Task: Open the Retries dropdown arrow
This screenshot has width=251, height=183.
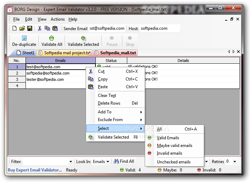Action: [235, 162]
